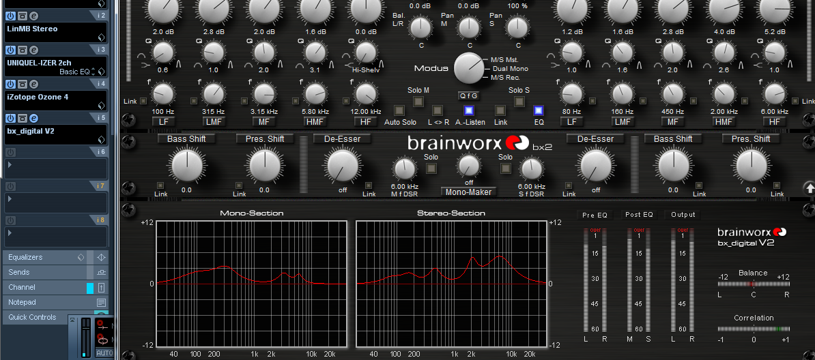Enable power button on insert slot i8
Image resolution: width=815 pixels, height=360 pixels.
pos(10,220)
